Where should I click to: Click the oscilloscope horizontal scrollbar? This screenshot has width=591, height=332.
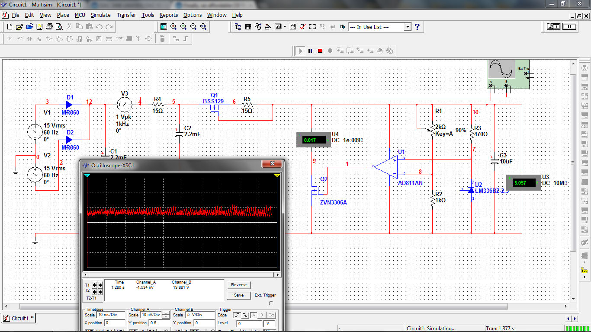click(182, 275)
